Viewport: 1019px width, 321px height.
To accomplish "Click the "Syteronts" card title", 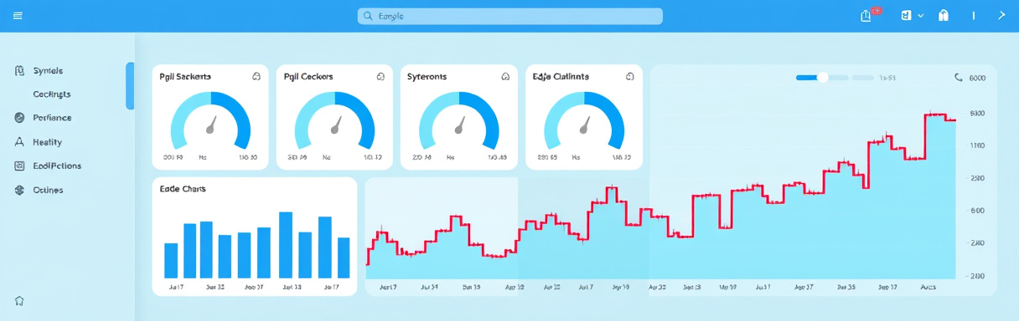I will pyautogui.click(x=427, y=76).
